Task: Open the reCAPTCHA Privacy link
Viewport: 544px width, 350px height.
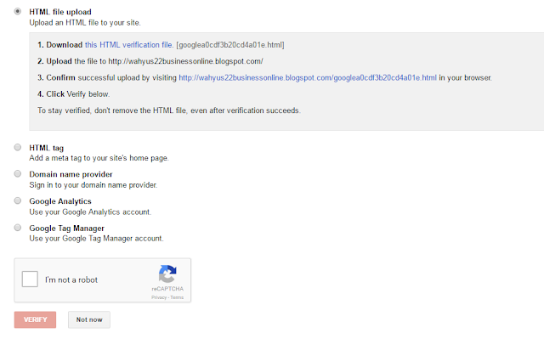Action: tap(159, 297)
